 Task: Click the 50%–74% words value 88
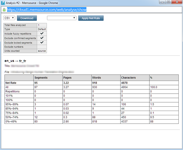tap(94, 117)
